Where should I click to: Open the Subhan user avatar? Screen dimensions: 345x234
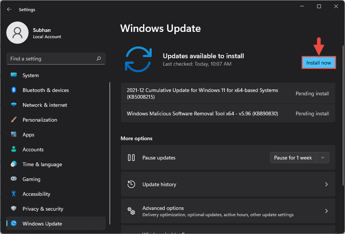tap(17, 33)
